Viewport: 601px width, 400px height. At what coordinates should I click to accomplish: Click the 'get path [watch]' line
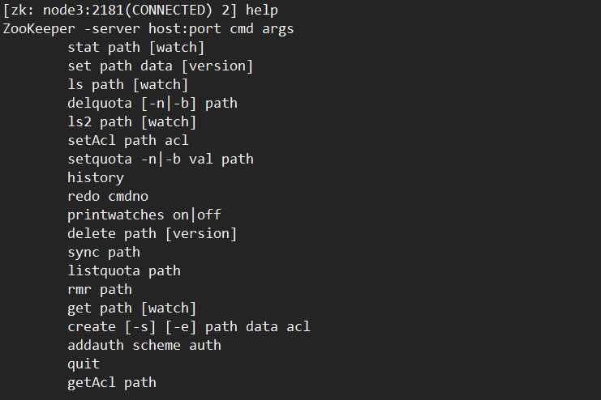[132, 308]
